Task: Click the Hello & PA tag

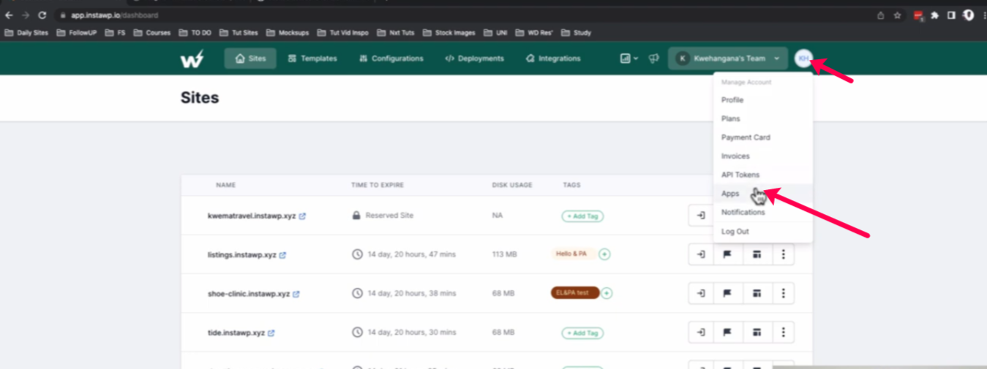Action: (571, 254)
